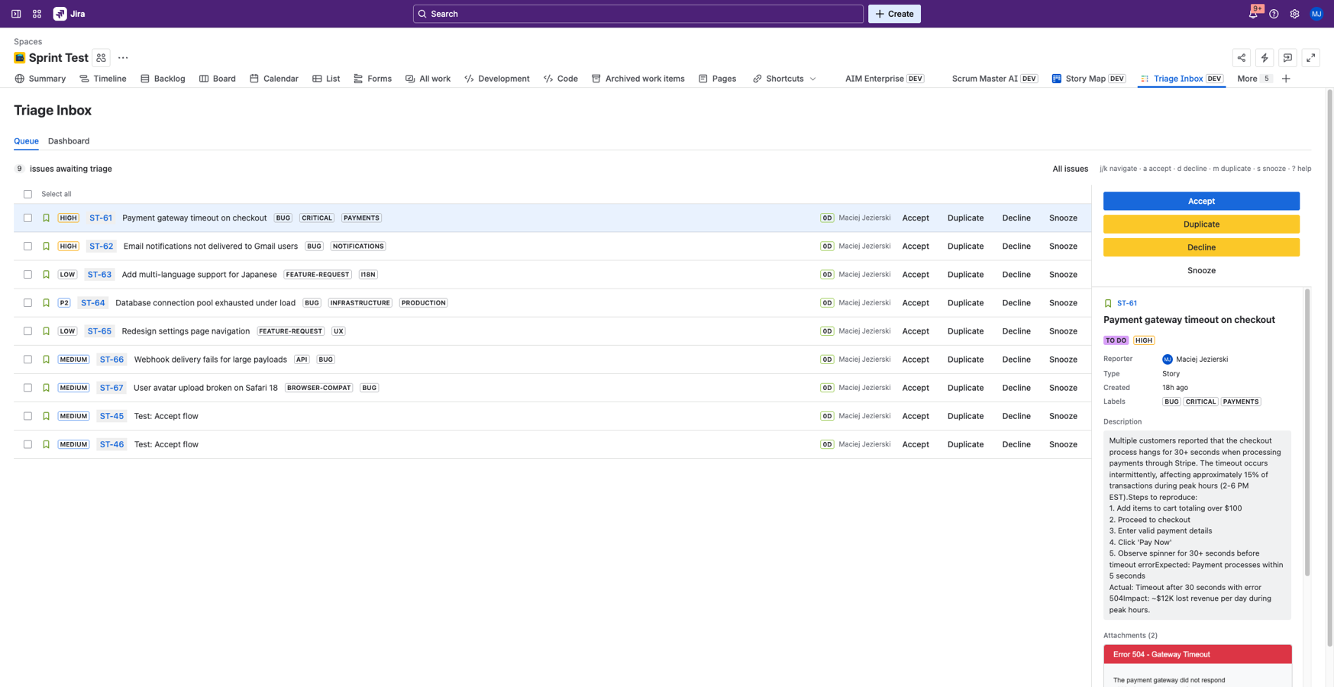
Task: Select the checkbox for ST-64
Action: point(27,302)
